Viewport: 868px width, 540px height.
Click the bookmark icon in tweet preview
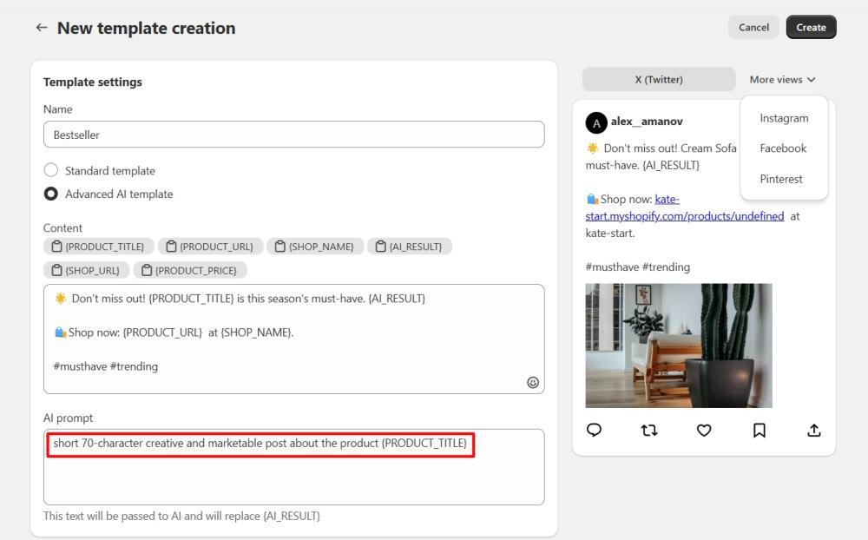pyautogui.click(x=759, y=430)
